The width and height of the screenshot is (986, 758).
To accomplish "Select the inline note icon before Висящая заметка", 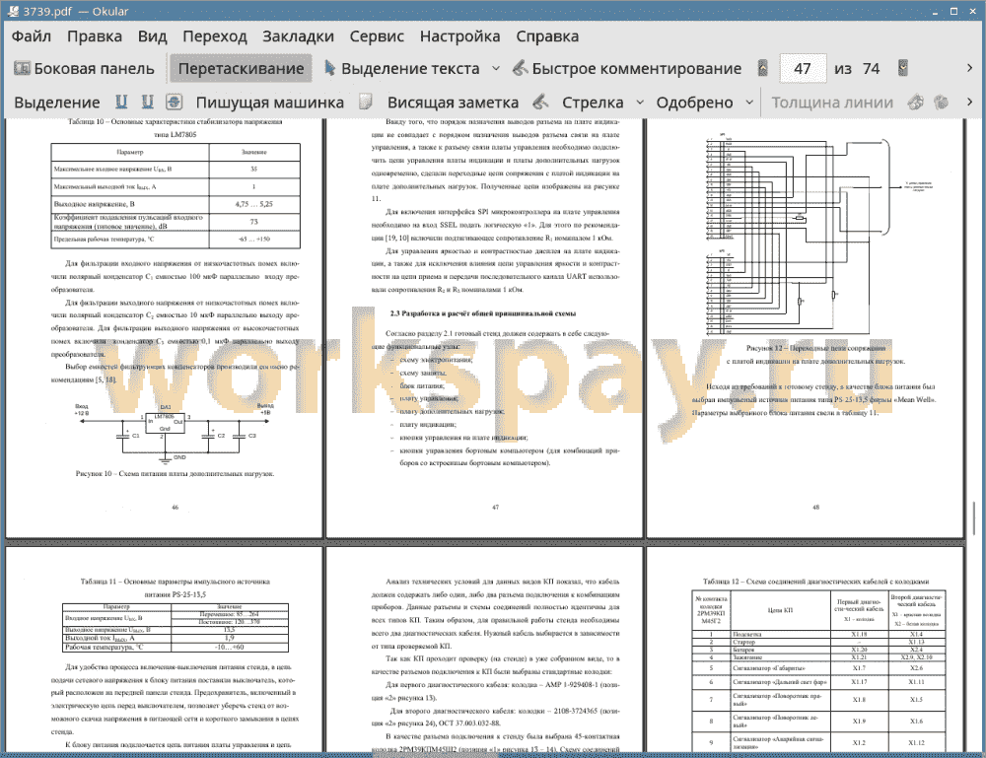I will tap(366, 102).
